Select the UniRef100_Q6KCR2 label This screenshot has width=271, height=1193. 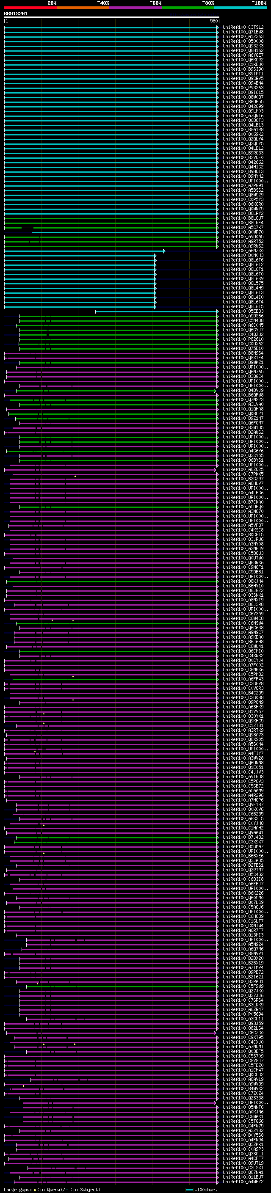(243, 60)
